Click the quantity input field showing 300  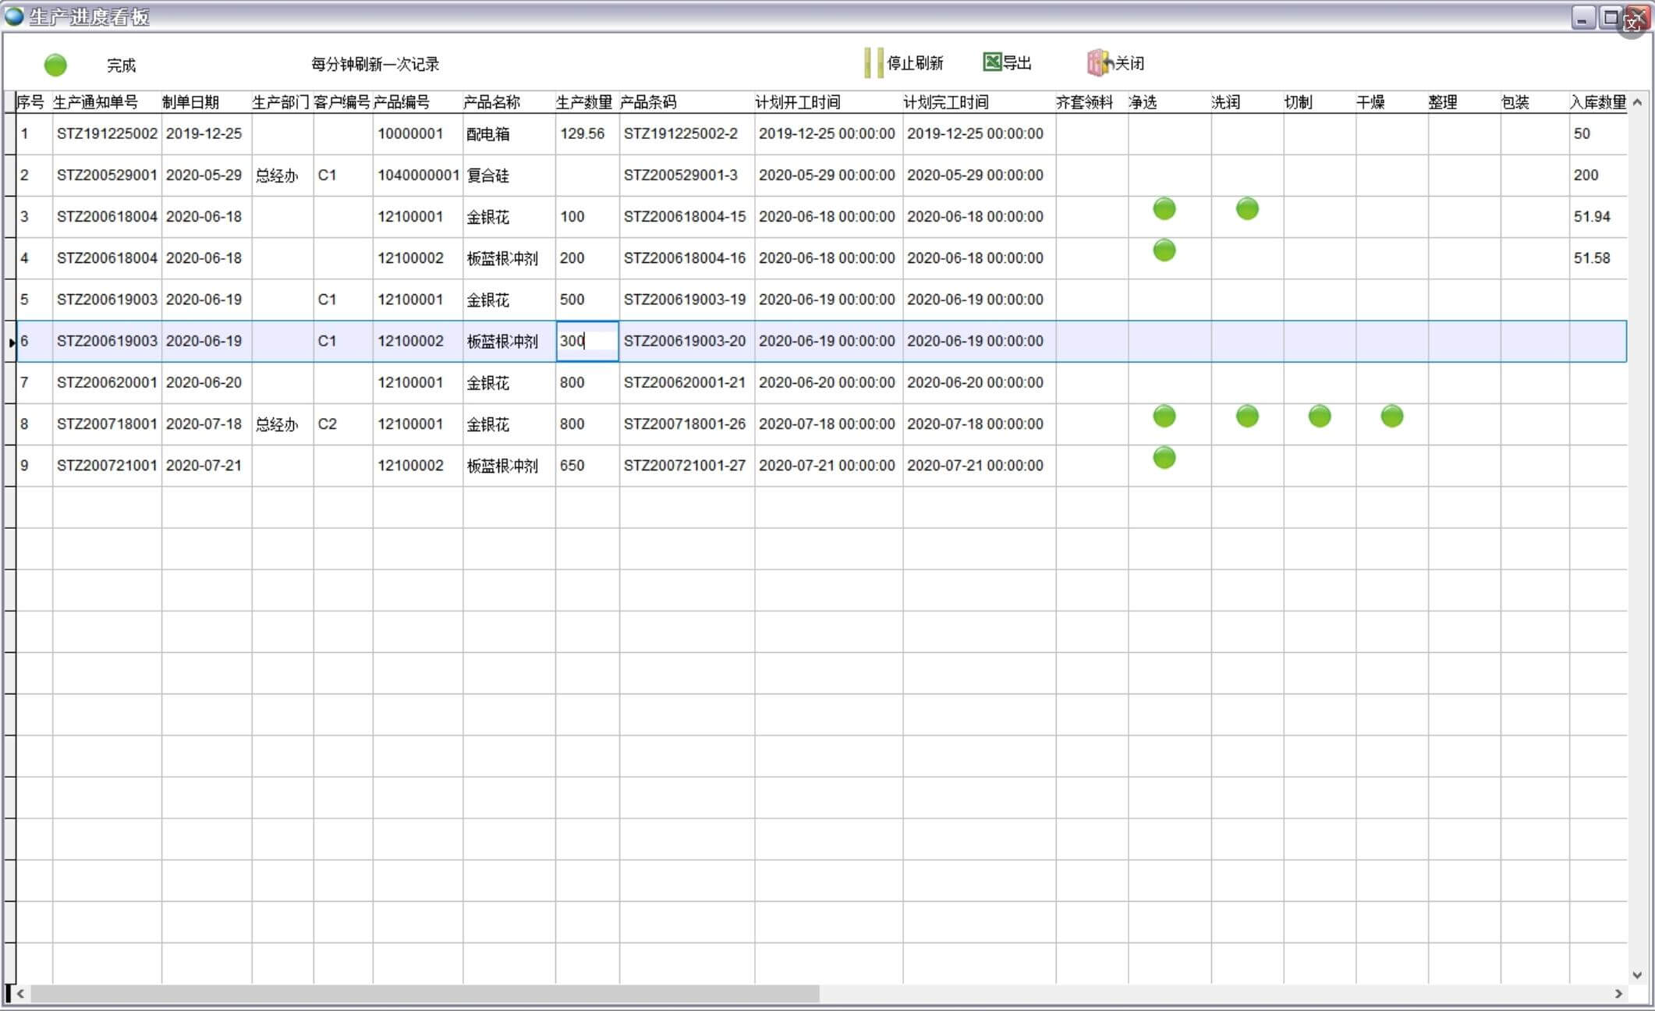click(x=587, y=341)
